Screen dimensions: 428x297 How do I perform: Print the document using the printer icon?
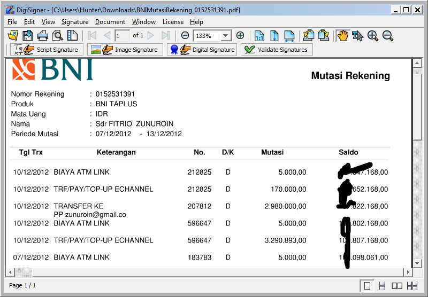[43, 35]
